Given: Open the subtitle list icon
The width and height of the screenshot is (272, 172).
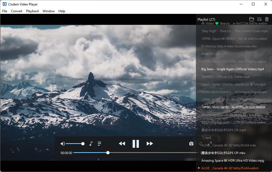Looking at the screenshot, I should click(x=99, y=143).
